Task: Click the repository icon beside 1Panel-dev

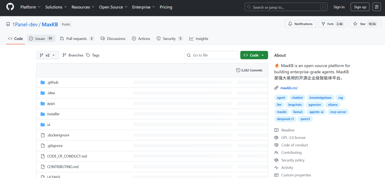Action: 8,24
